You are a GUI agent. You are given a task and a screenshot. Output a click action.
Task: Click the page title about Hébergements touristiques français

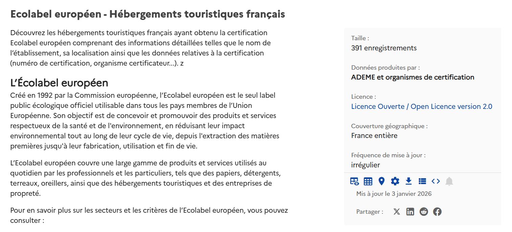pos(148,14)
